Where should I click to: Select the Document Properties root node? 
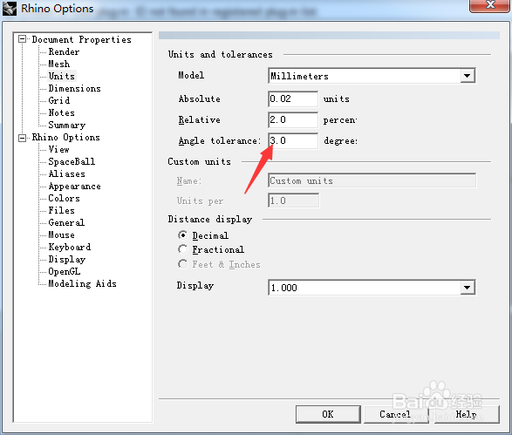tap(82, 39)
